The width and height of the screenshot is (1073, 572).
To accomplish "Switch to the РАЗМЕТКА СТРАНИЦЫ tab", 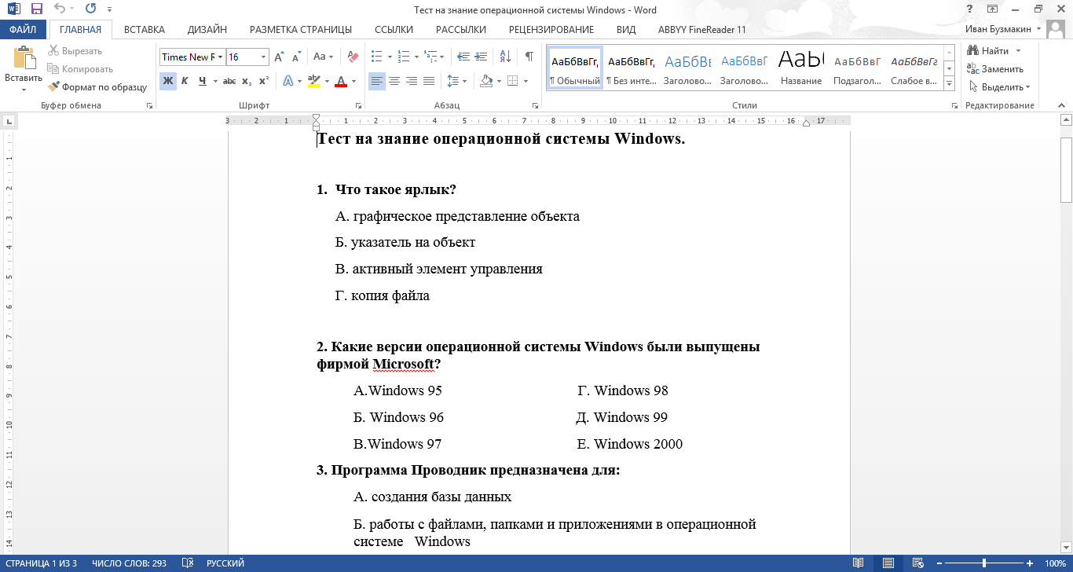I will click(301, 30).
